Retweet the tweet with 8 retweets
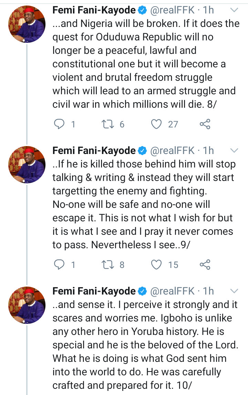This screenshot has height=395, width=248. pyautogui.click(x=107, y=264)
